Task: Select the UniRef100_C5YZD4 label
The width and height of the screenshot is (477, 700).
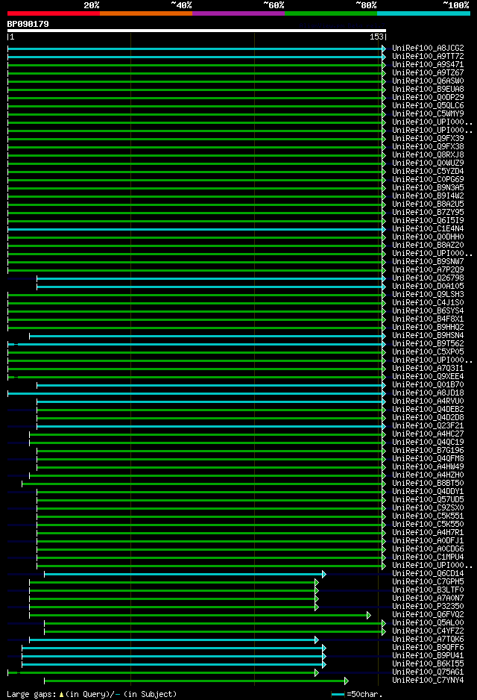Action: pos(428,172)
